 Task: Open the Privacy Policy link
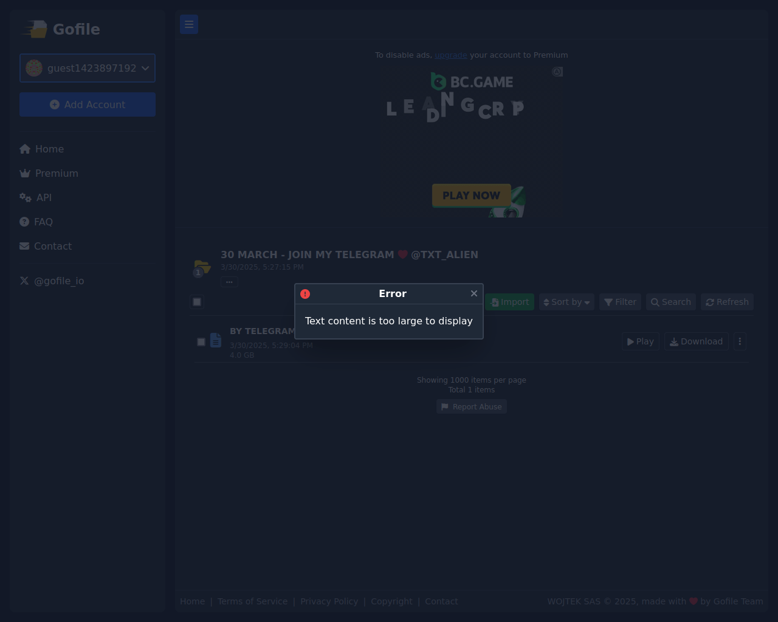[329, 601]
